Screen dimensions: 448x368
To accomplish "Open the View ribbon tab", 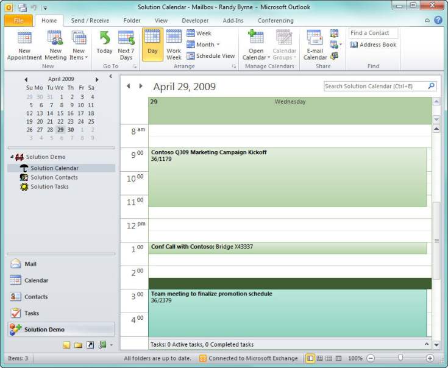I will click(x=161, y=21).
